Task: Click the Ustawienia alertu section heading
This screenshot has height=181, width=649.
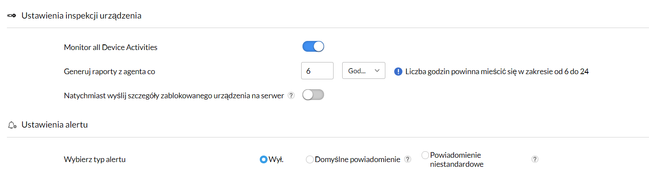Action: (x=54, y=125)
